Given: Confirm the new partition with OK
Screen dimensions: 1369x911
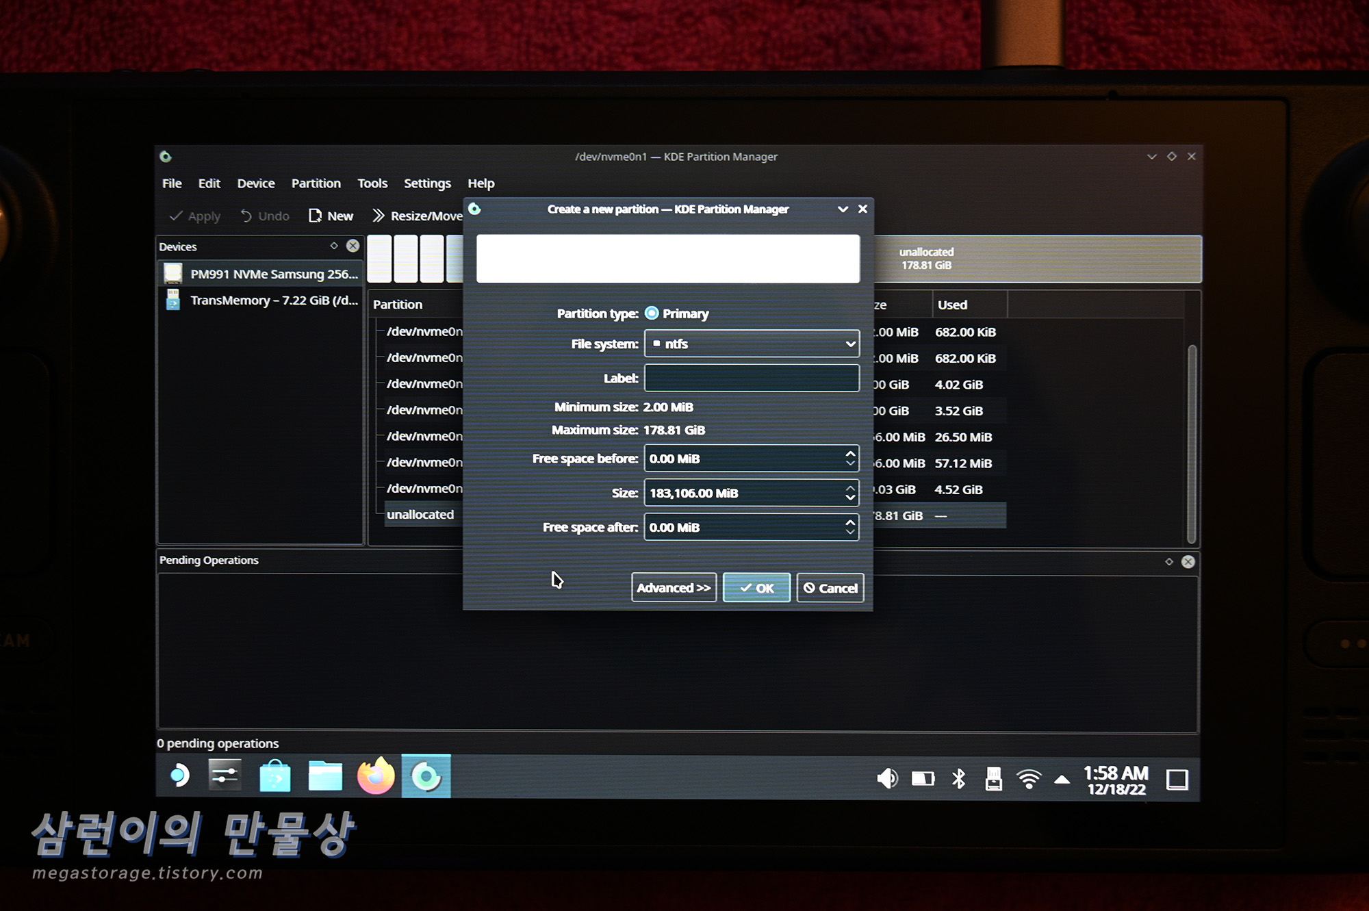Looking at the screenshot, I should 756,588.
